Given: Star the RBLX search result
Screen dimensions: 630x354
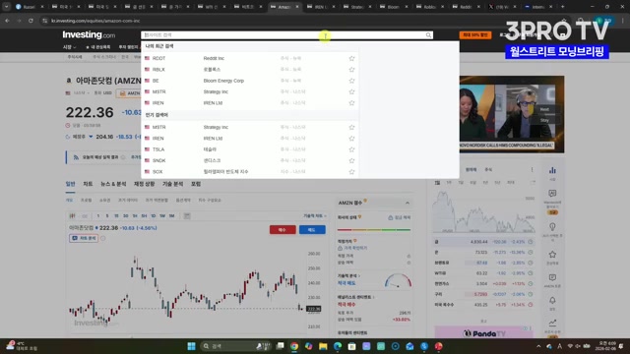Looking at the screenshot, I should click(351, 70).
